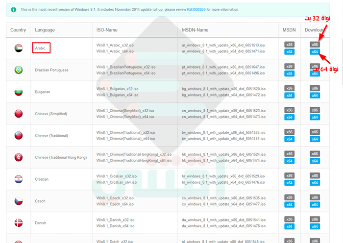The width and height of the screenshot is (343, 243).
Task: Open MSDN x64 entry for Croatian
Action: pyautogui.click(x=290, y=183)
